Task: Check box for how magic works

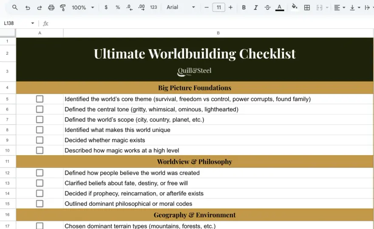Action: pyautogui.click(x=40, y=150)
